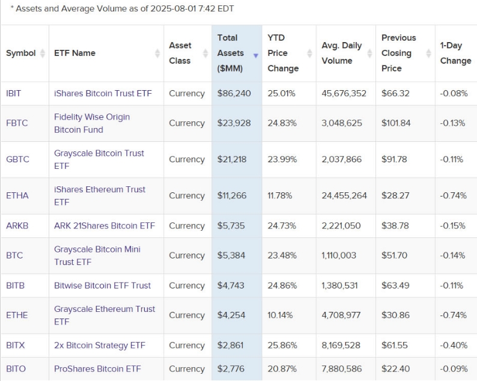Select the GBTC ticker link
This screenshot has width=477, height=381.
pyautogui.click(x=17, y=159)
